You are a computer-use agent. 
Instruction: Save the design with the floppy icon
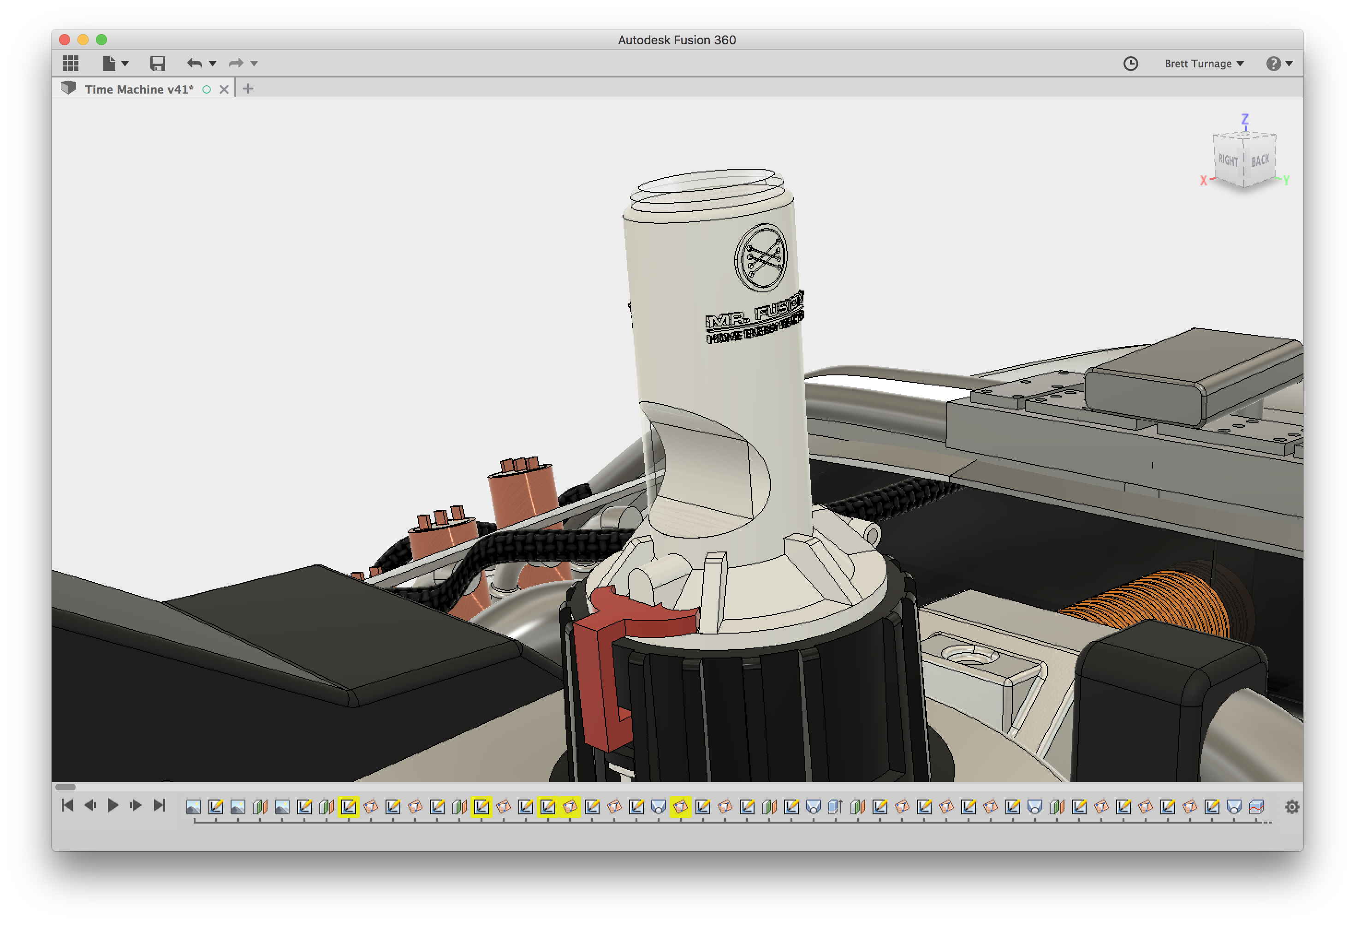click(157, 63)
